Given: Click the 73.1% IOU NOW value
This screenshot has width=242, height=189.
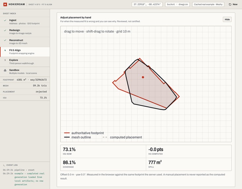Looking at the screenshot, I should click(69, 149).
